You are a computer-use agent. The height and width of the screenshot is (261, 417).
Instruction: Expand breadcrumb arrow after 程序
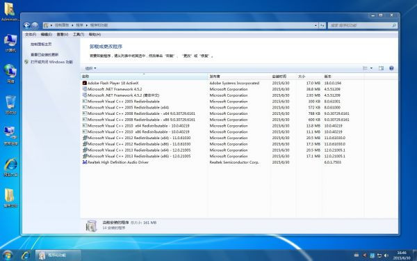87,25
